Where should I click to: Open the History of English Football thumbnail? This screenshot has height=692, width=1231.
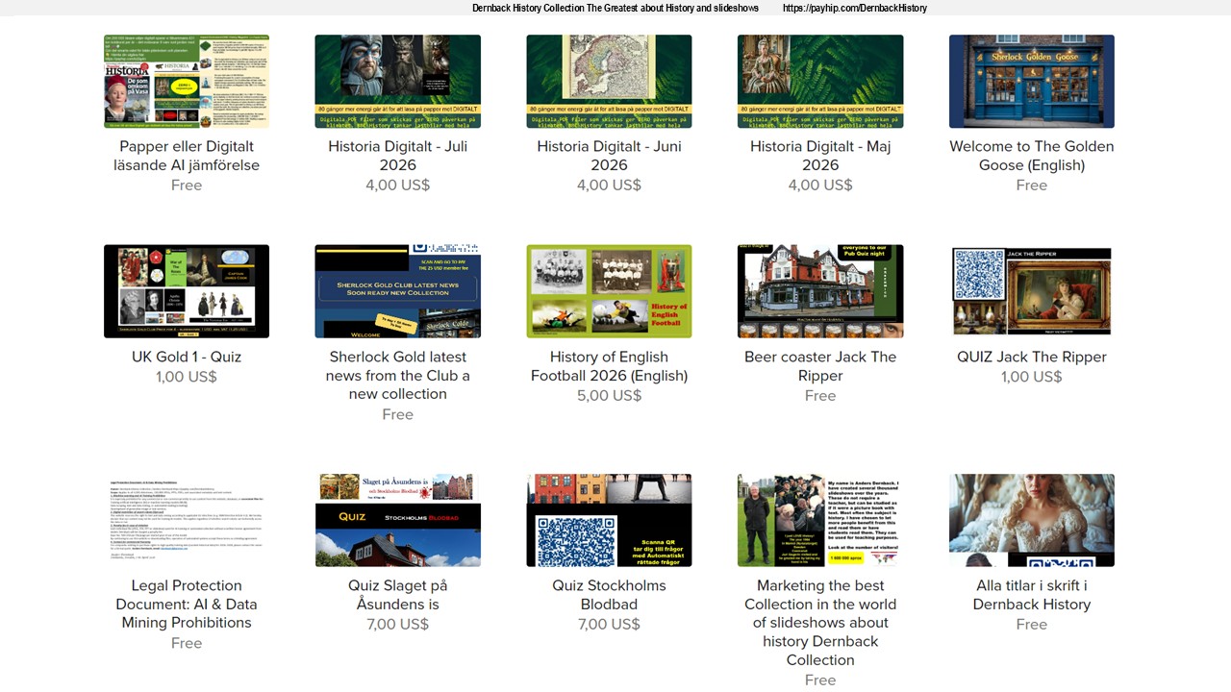609,291
